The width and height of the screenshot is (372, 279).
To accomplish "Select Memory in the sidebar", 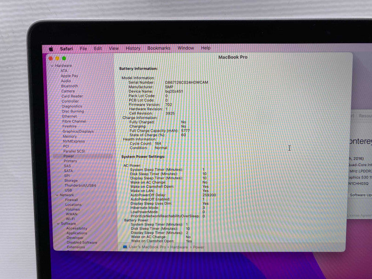I will (x=70, y=136).
